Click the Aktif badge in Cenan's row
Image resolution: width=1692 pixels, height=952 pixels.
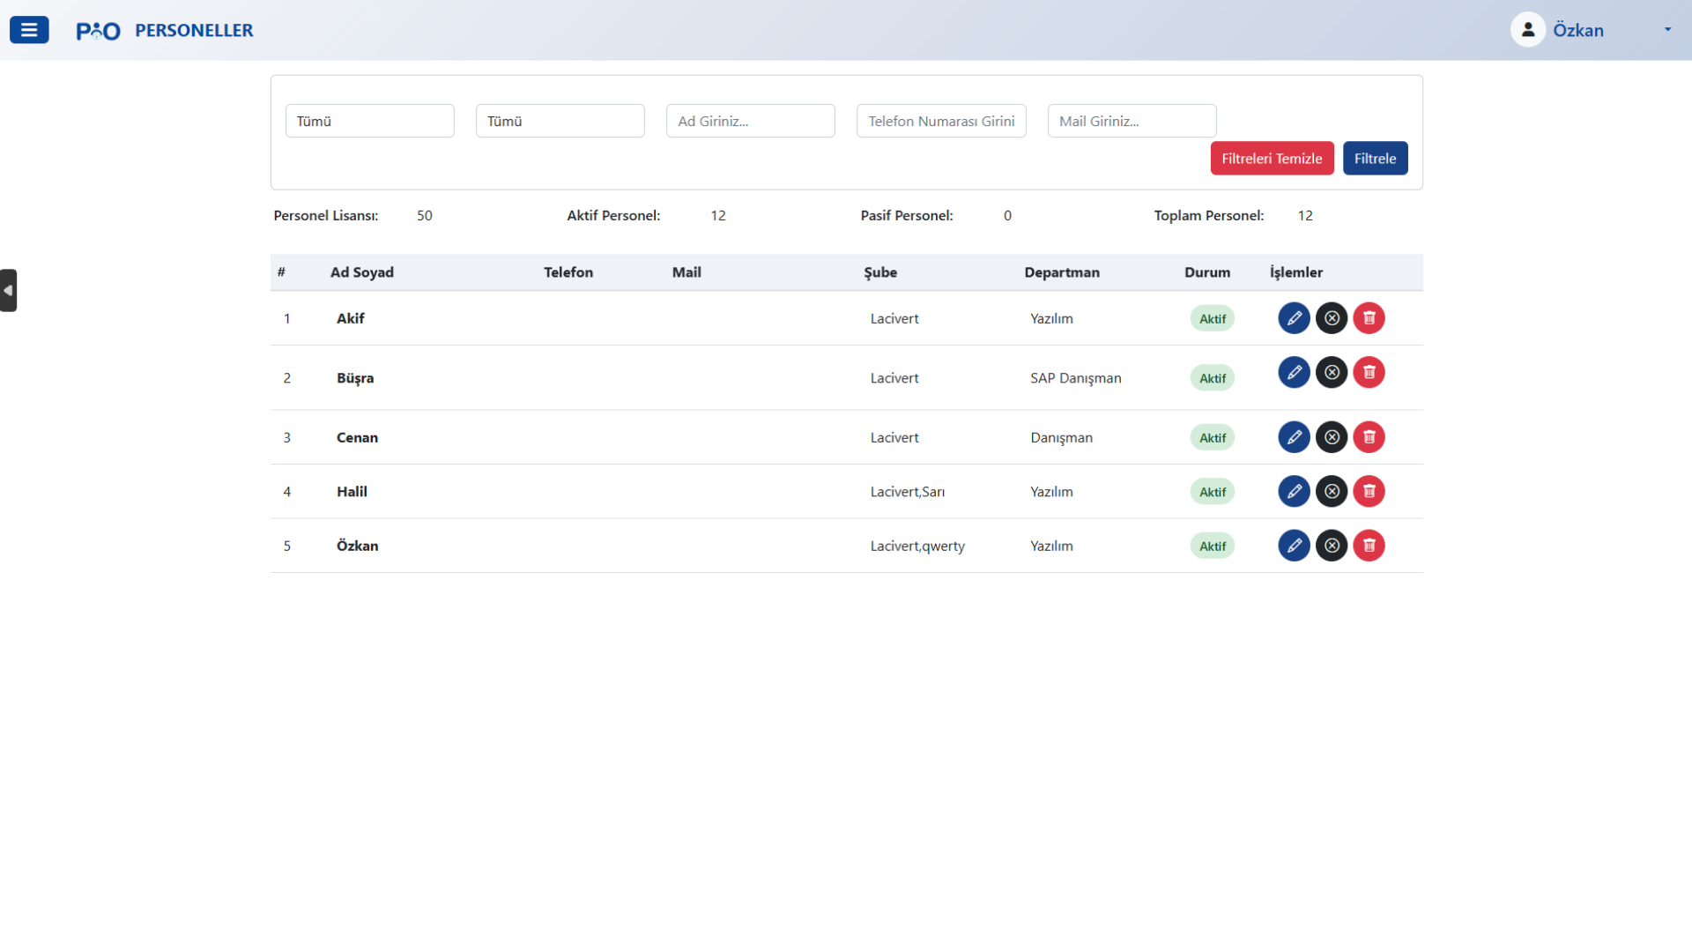(x=1213, y=438)
